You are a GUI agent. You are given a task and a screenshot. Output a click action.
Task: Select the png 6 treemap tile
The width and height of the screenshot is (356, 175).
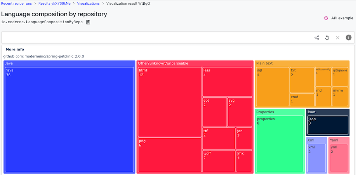(170, 155)
